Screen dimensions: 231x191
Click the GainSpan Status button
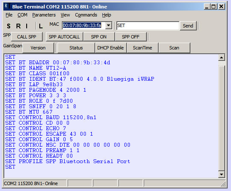tap(76, 48)
